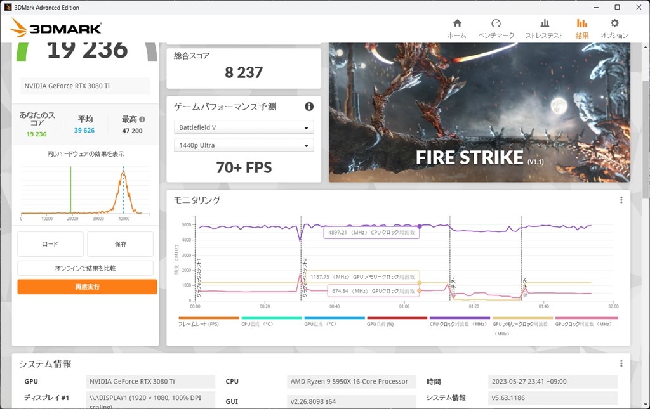Image resolution: width=650 pixels, height=409 pixels.
Task: Click the ロード (Load) button
Action: [x=50, y=244]
